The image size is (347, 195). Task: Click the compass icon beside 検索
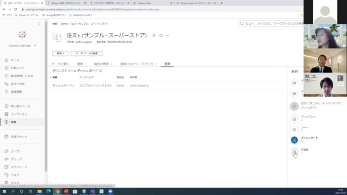[x=6, y=122]
